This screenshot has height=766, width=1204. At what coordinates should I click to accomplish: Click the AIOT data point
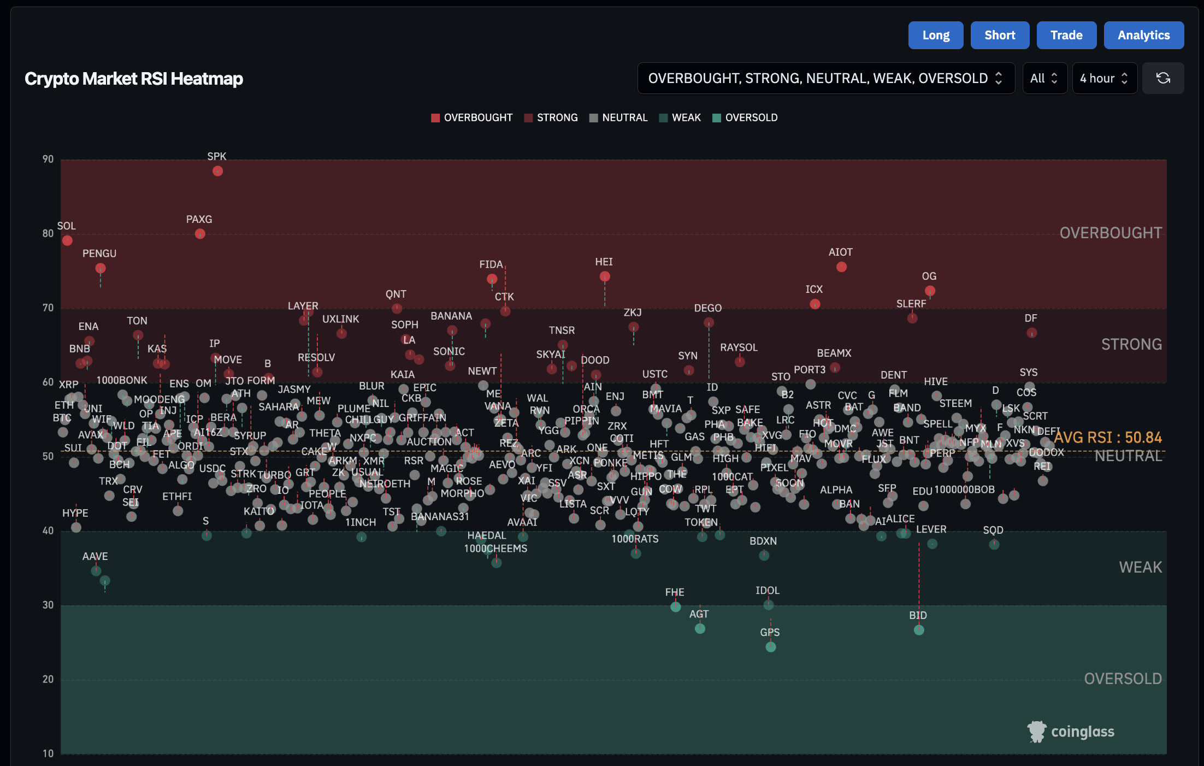pyautogui.click(x=841, y=267)
